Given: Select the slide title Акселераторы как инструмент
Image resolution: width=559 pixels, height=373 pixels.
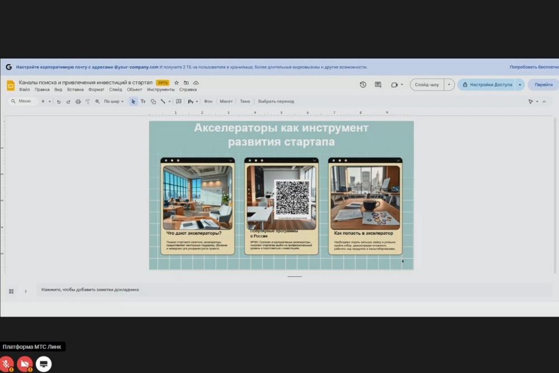Looking at the screenshot, I should 281,134.
